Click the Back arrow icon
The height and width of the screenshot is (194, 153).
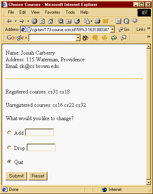pyautogui.click(x=9, y=21)
